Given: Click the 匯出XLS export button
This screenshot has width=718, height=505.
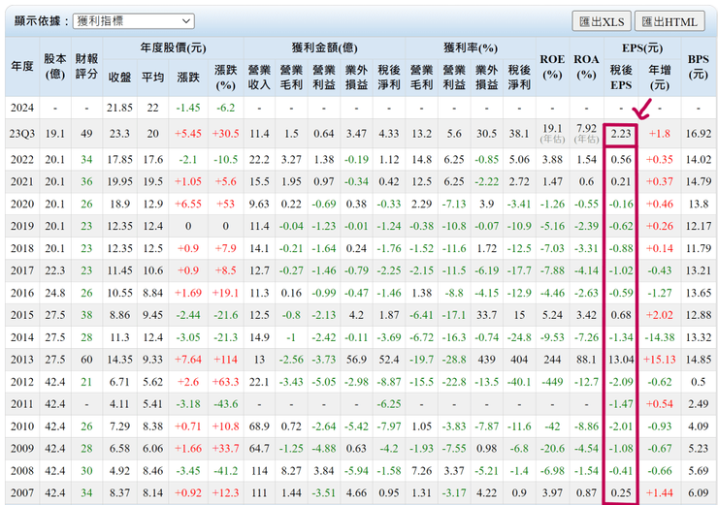Looking at the screenshot, I should [601, 21].
